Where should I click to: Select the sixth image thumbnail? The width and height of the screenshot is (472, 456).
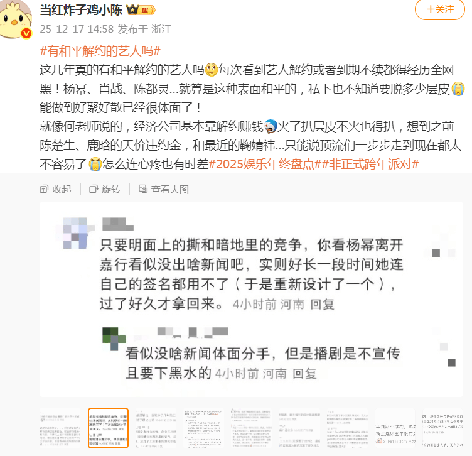(x=299, y=428)
